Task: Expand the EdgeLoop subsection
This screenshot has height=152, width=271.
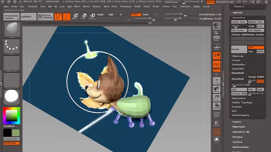Action: [x=238, y=56]
